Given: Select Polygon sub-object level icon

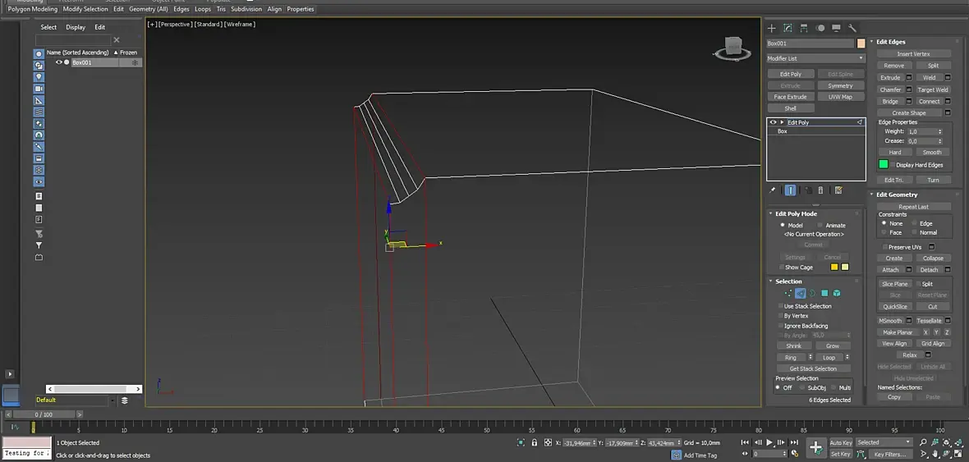Looking at the screenshot, I should (824, 293).
